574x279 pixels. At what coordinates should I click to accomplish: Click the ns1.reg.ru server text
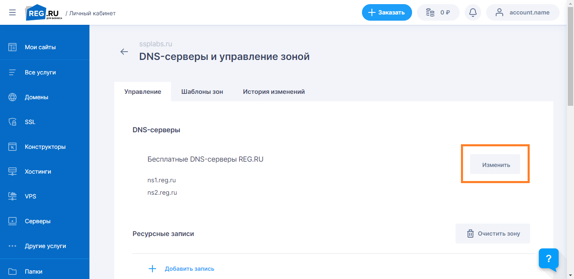pos(162,180)
